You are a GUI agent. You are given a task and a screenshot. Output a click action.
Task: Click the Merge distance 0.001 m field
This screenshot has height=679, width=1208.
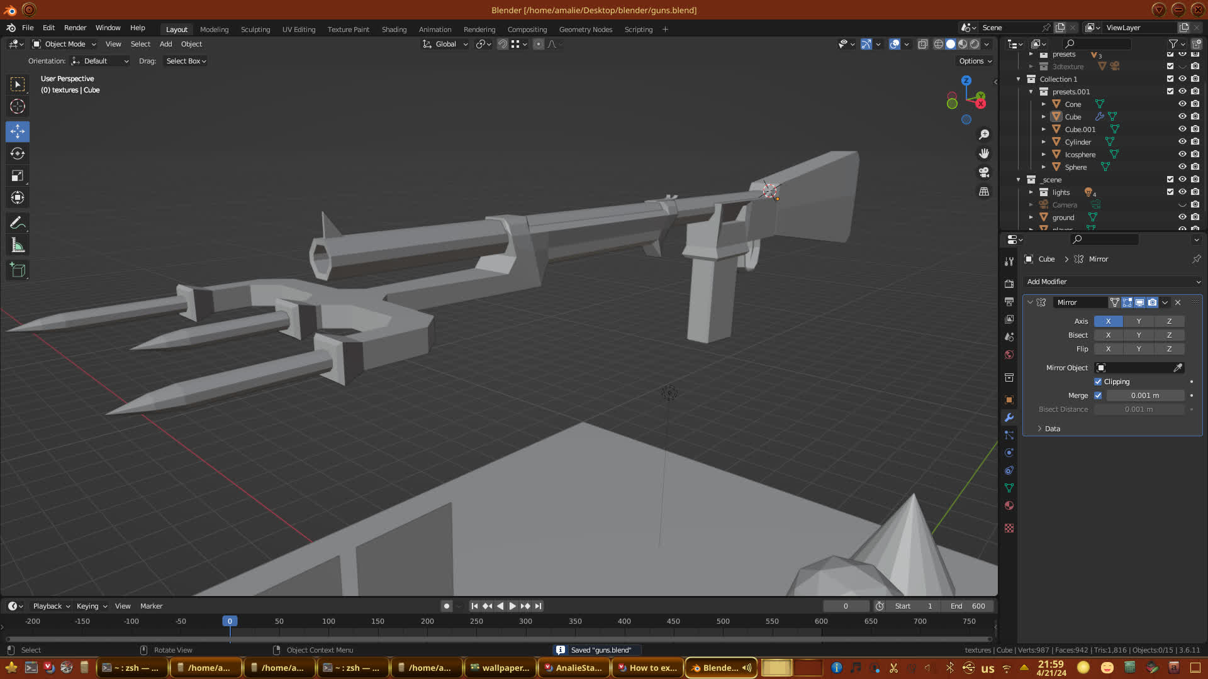(1144, 395)
